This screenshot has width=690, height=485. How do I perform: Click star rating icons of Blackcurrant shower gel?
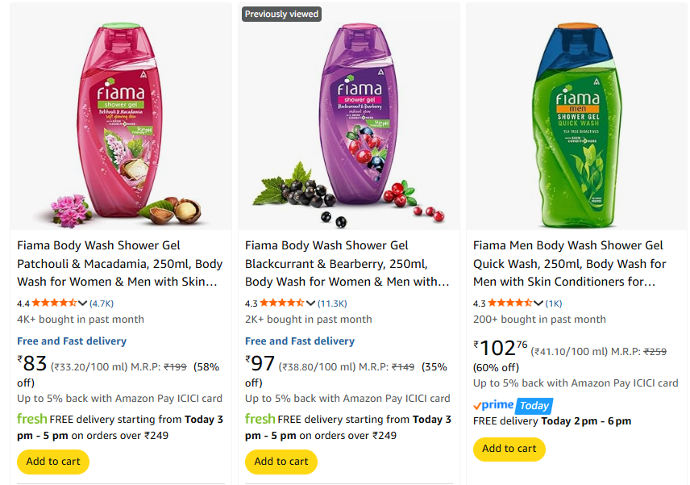pos(282,303)
